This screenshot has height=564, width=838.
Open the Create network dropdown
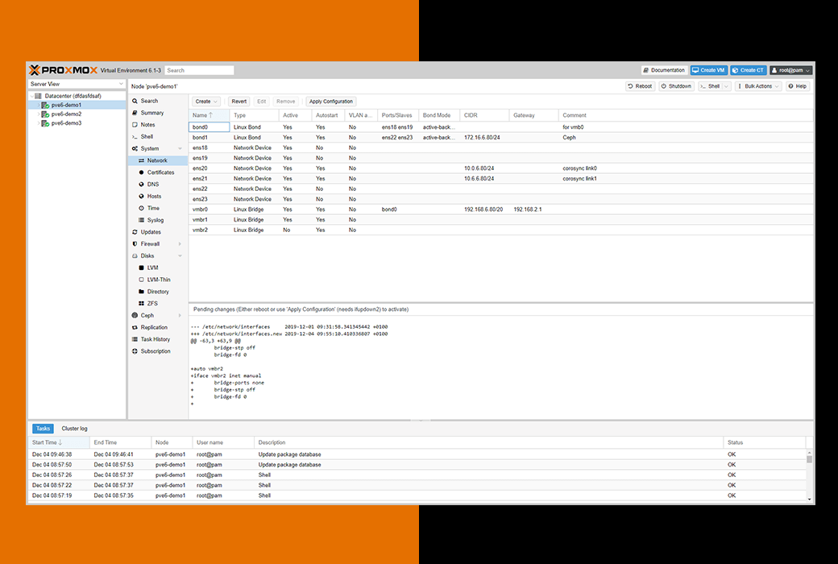205,101
